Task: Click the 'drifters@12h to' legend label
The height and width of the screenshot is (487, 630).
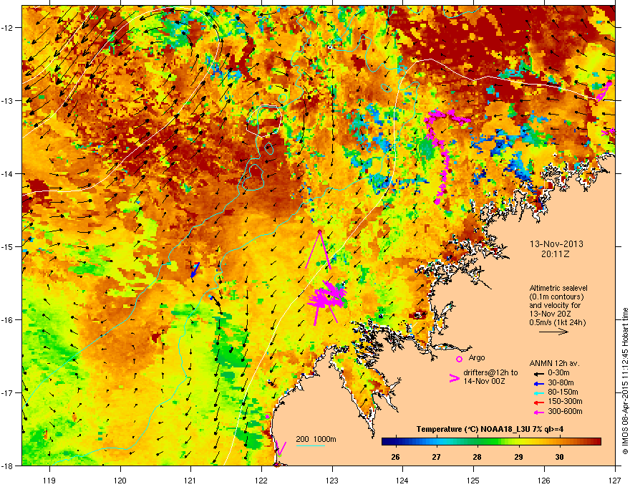Action: pos(490,373)
